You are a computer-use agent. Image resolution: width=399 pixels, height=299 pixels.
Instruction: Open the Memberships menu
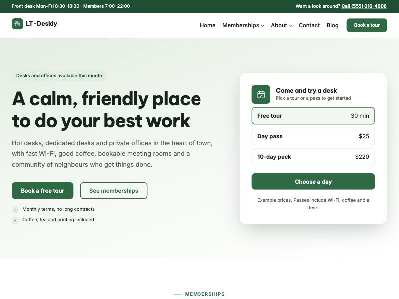pos(243,25)
